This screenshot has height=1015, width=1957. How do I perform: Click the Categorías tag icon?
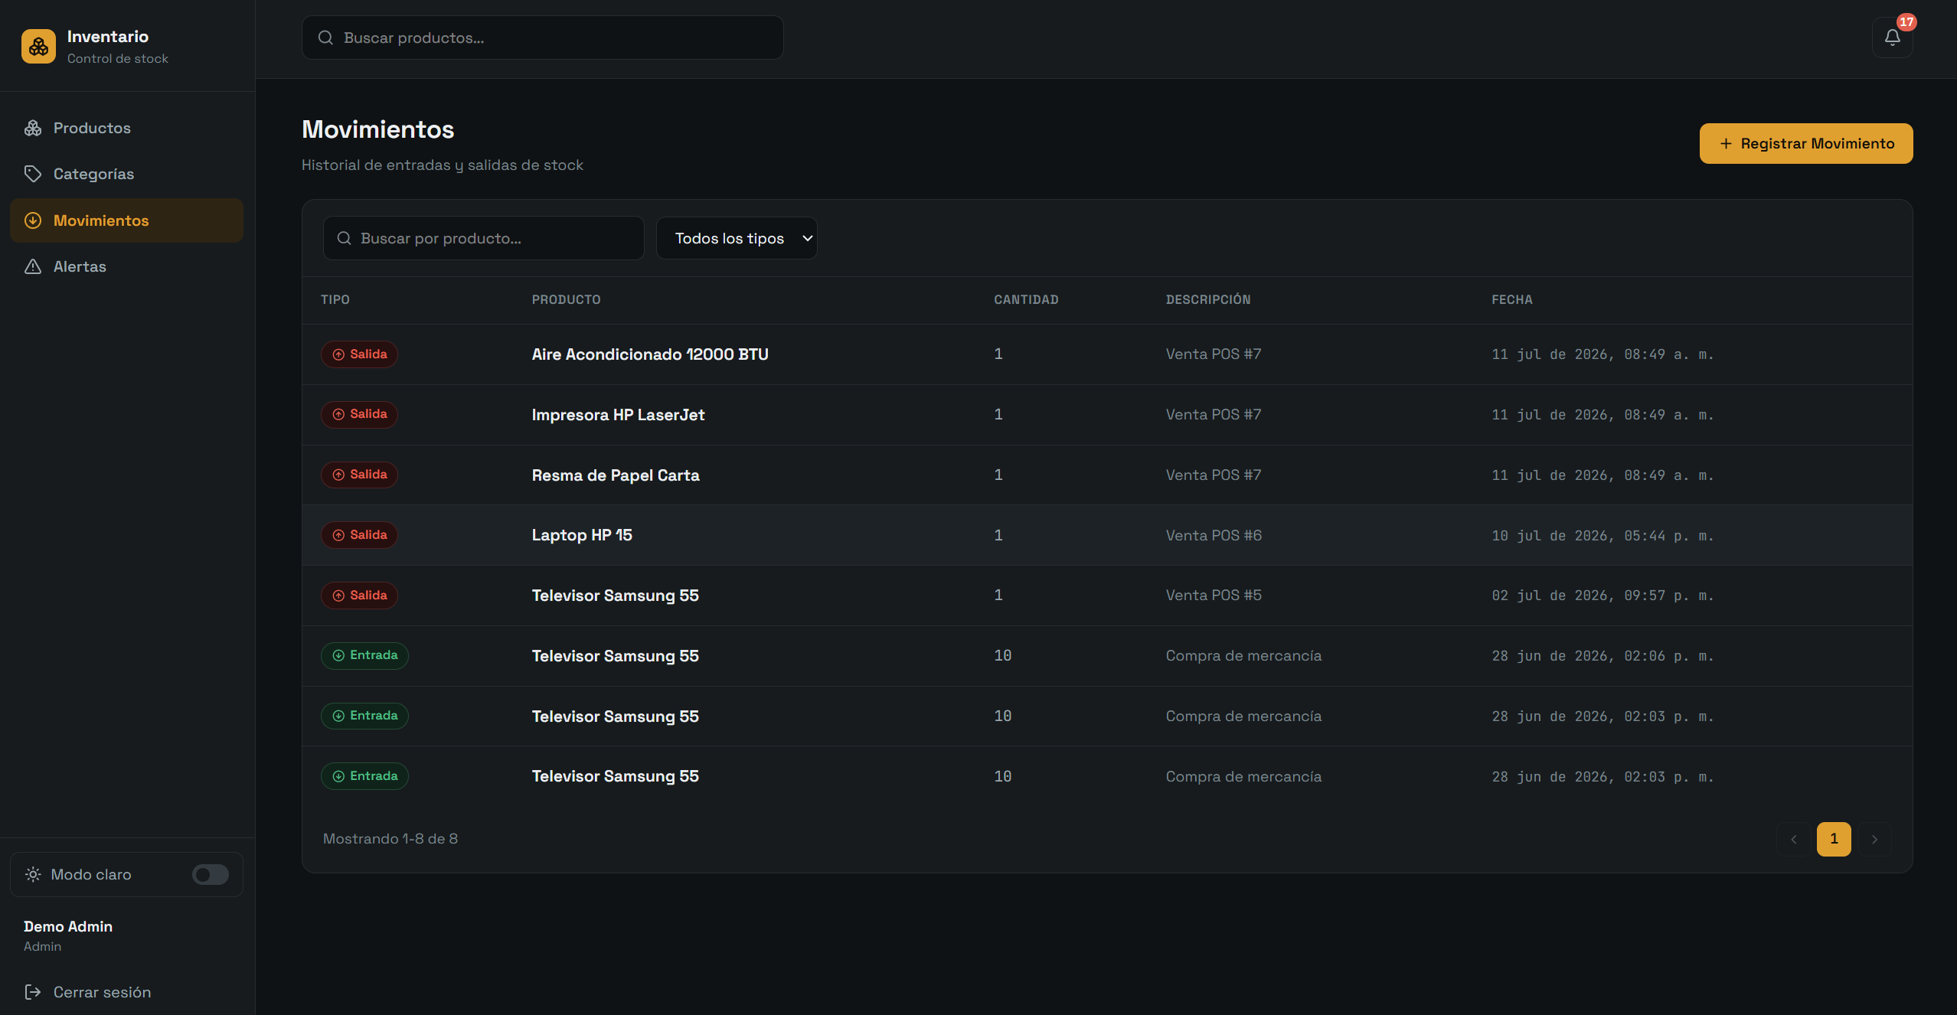(33, 174)
